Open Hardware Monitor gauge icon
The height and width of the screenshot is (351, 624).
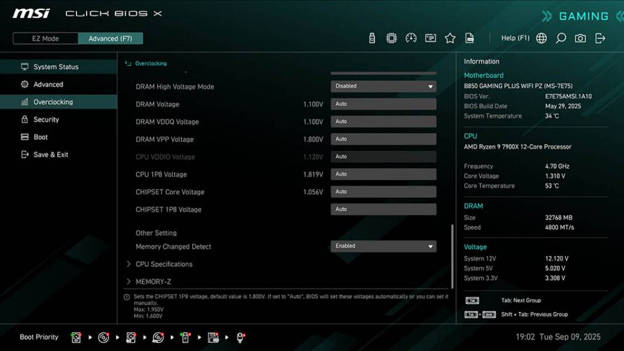pos(411,37)
